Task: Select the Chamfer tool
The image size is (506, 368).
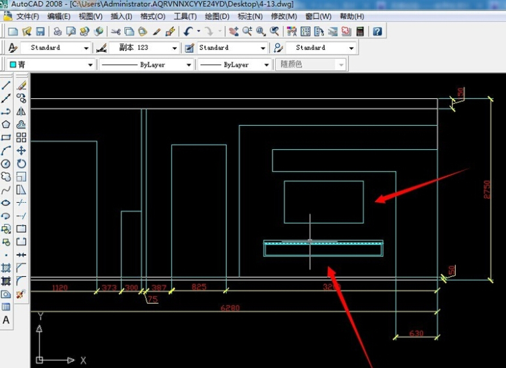Action: pos(21,268)
